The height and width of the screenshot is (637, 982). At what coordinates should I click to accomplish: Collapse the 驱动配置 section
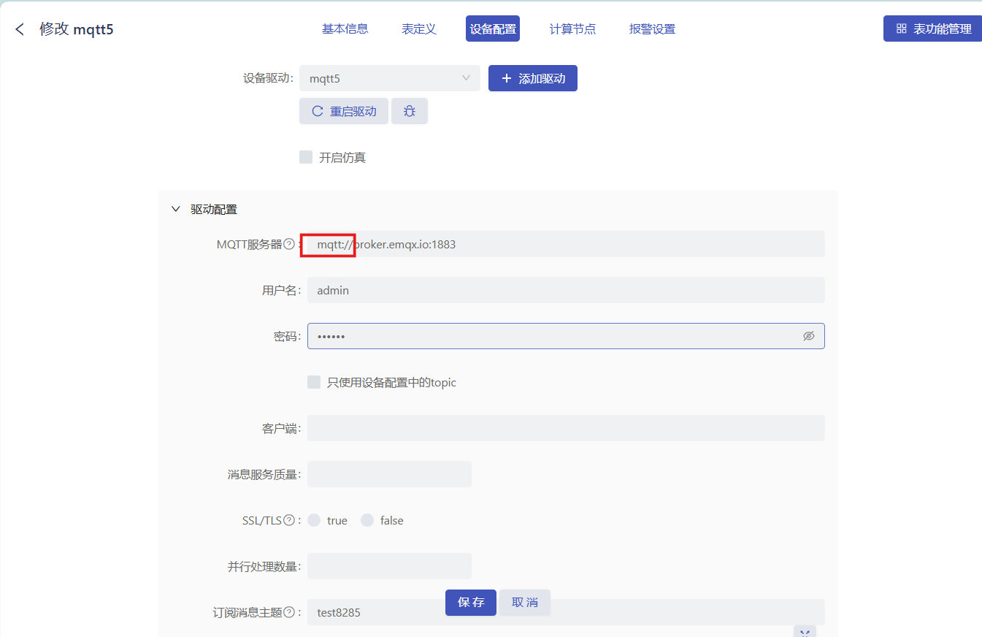click(x=175, y=209)
